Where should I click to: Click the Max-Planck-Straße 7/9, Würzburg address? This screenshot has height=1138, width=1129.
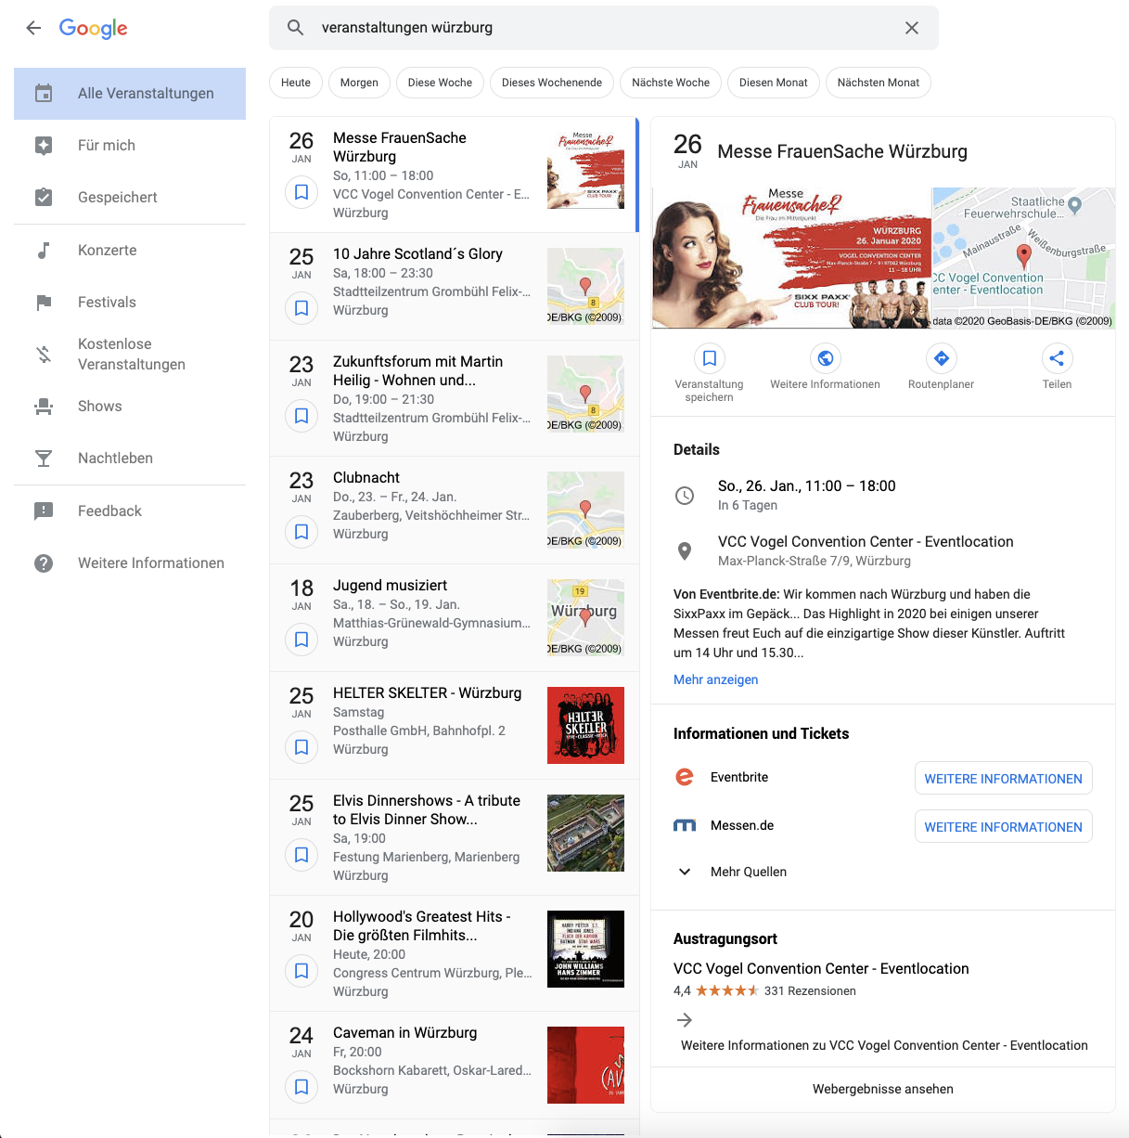(815, 562)
